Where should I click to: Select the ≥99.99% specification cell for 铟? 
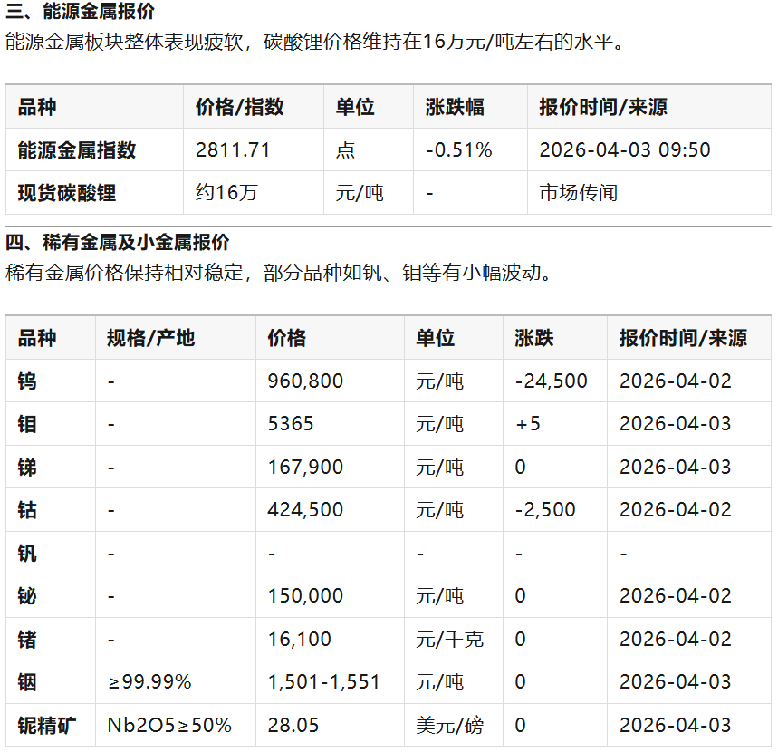tap(149, 682)
